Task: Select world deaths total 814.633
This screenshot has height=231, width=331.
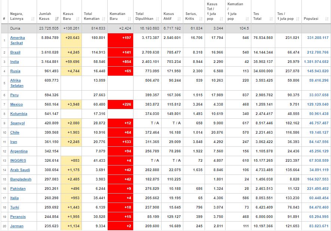Action: point(98,28)
